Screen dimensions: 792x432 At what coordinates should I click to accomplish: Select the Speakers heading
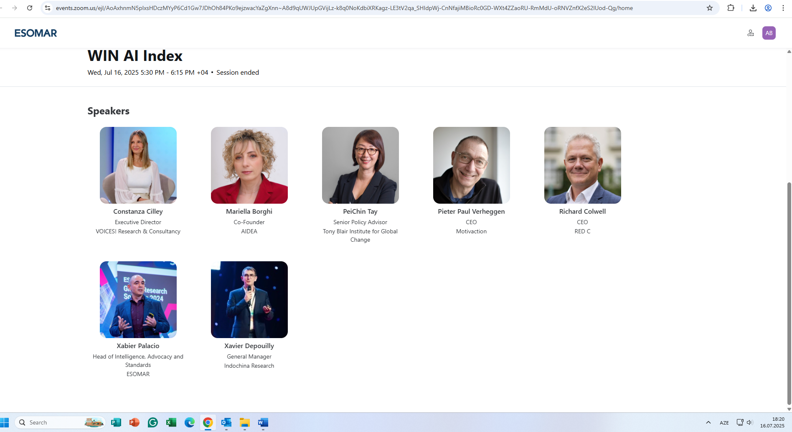(x=109, y=111)
